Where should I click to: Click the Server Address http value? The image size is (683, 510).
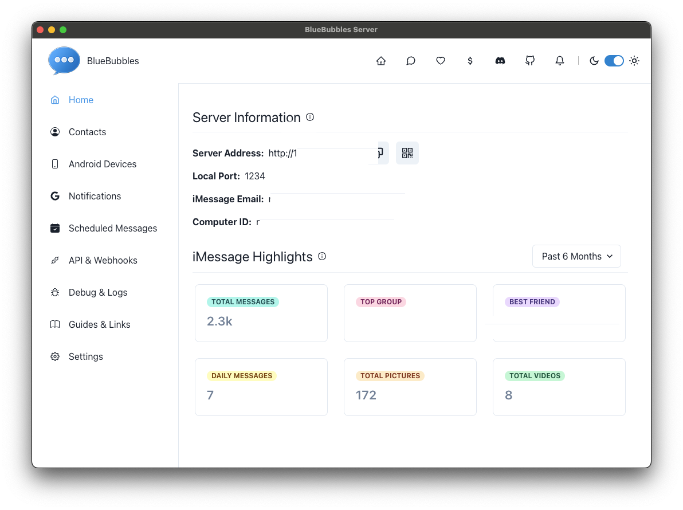point(282,154)
